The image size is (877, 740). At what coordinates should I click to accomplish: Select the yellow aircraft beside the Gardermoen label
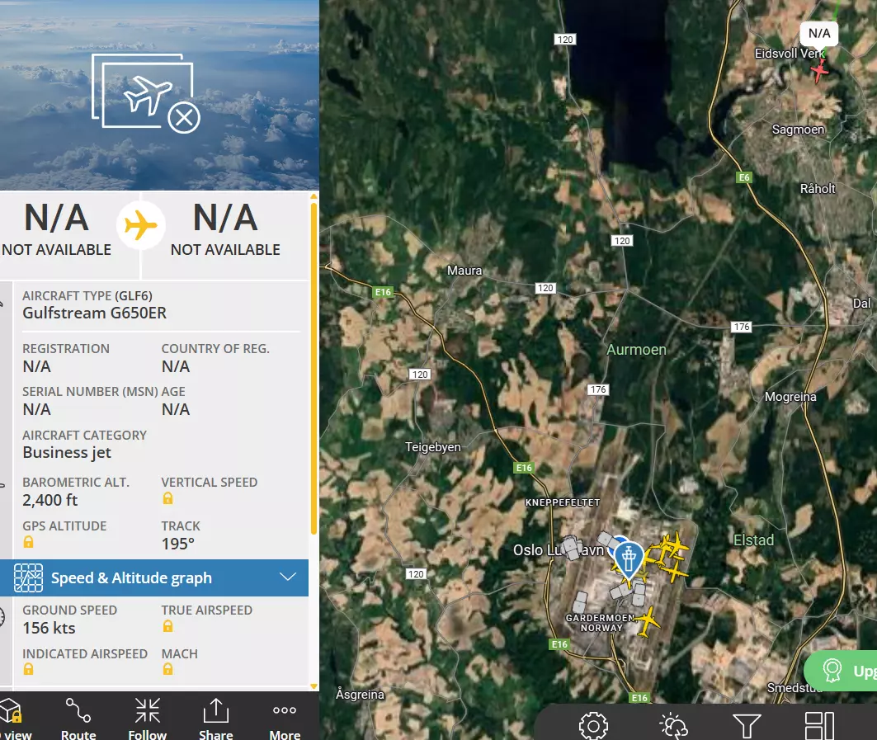[x=647, y=621]
